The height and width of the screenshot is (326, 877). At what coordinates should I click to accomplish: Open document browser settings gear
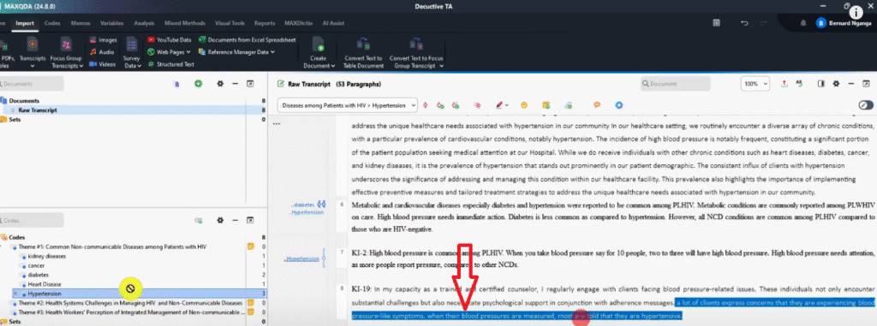click(836, 84)
